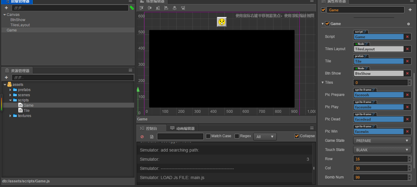Collapse the Canvas node in hierarchy
Screen dimensions: 417x187
[5, 15]
